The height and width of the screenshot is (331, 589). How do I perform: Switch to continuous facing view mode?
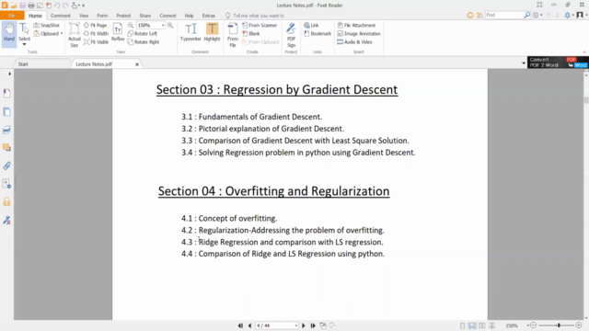click(x=491, y=325)
